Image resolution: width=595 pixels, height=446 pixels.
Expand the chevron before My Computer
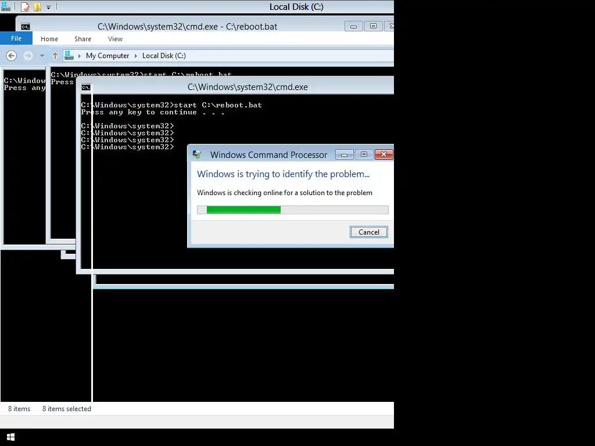click(79, 56)
